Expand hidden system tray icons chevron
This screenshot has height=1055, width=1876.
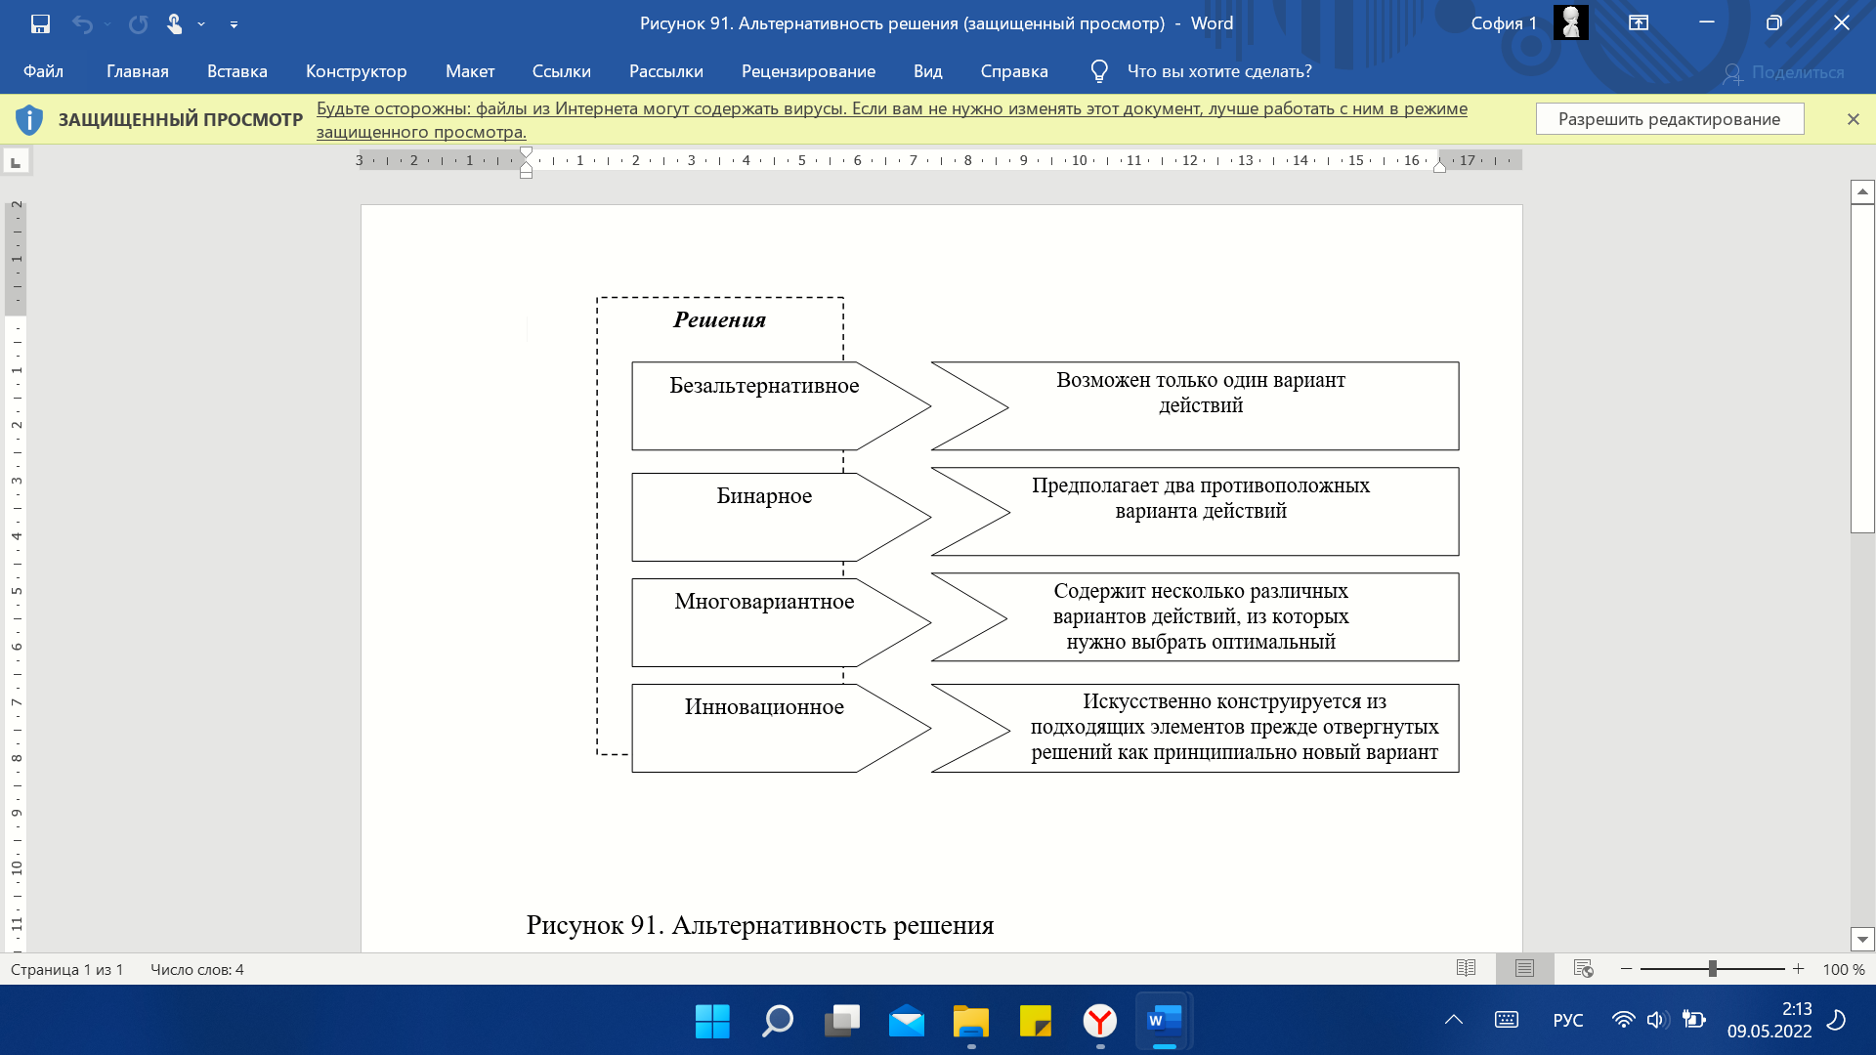[x=1454, y=1020]
